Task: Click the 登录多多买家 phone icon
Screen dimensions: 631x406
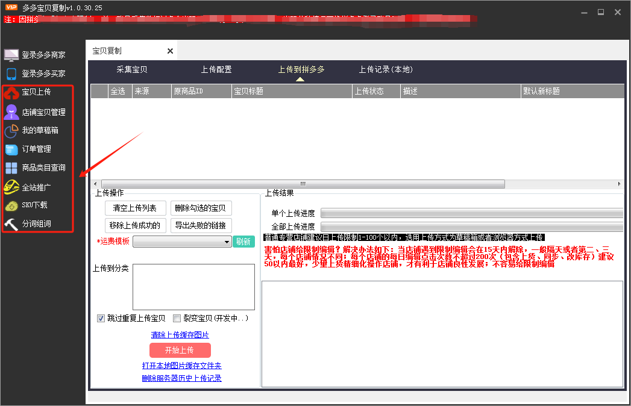Action: tap(11, 73)
